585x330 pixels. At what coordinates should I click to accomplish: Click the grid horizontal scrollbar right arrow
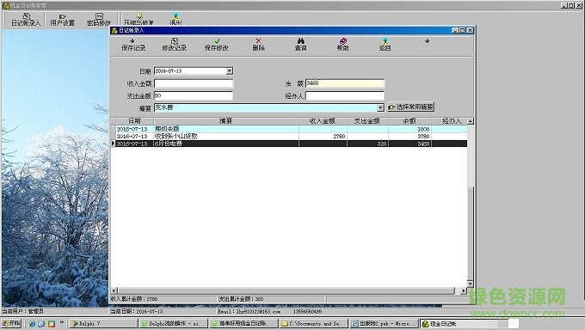point(464,290)
